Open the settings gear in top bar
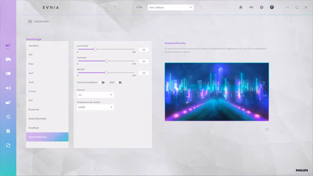This screenshot has height=176, width=313. 261,7
